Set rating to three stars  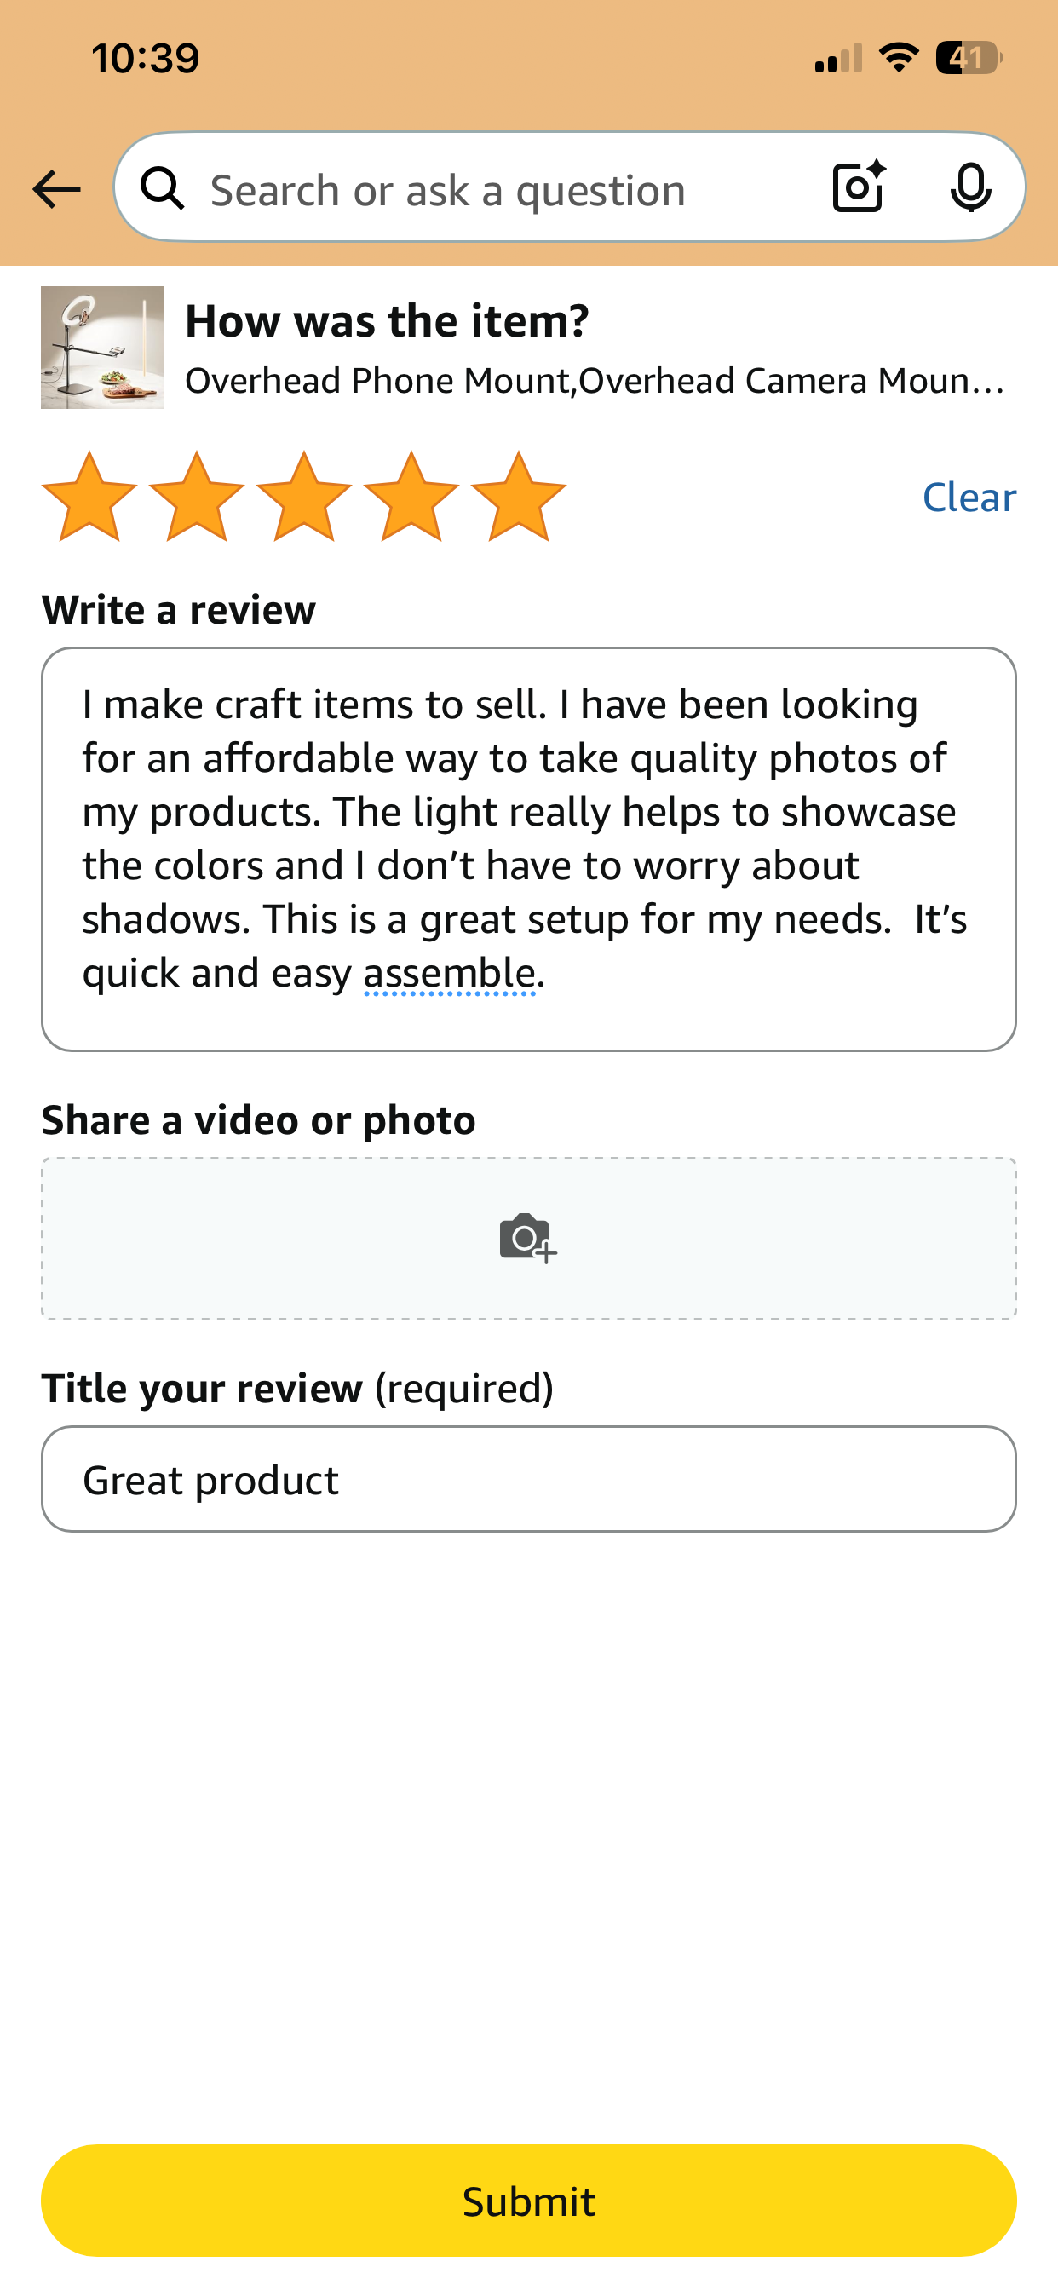coord(304,496)
